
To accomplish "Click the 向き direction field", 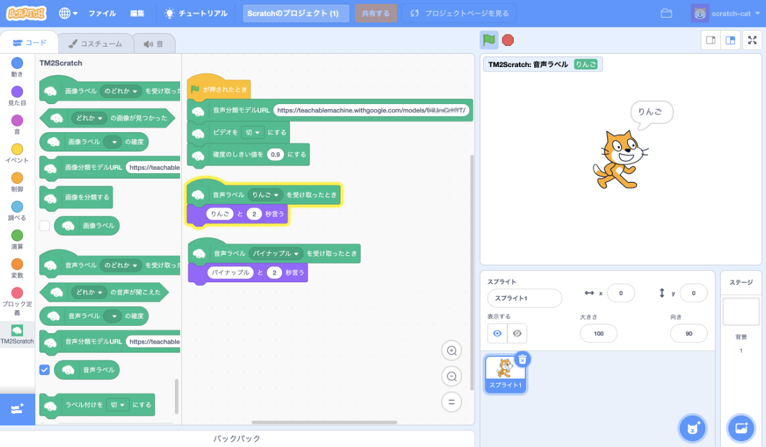I will pos(689,333).
